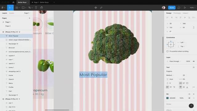197x111 pixels.
Task: Go to the Home icon
Action: coord(14,2)
